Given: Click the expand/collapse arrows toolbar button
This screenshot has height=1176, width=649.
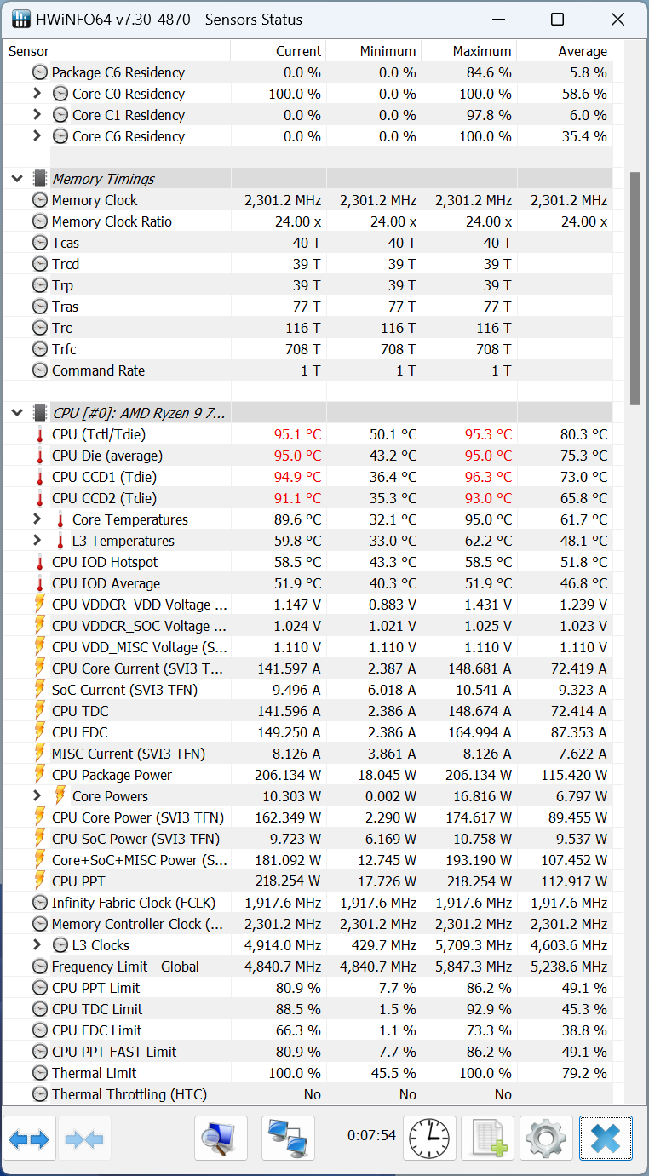Looking at the screenshot, I should point(29,1139).
